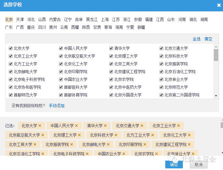The height and width of the screenshot is (170, 223).
Task: Select the 广东 province tab
Action: point(9,27)
